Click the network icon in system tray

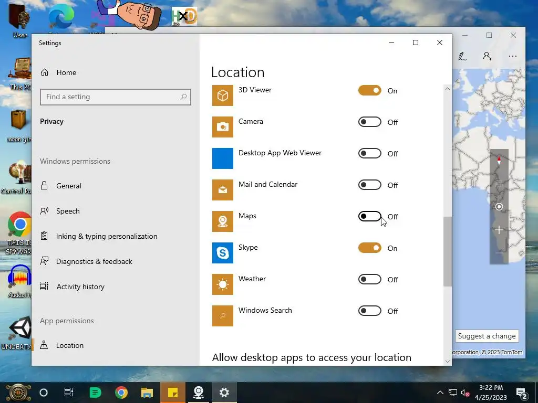pyautogui.click(x=453, y=393)
